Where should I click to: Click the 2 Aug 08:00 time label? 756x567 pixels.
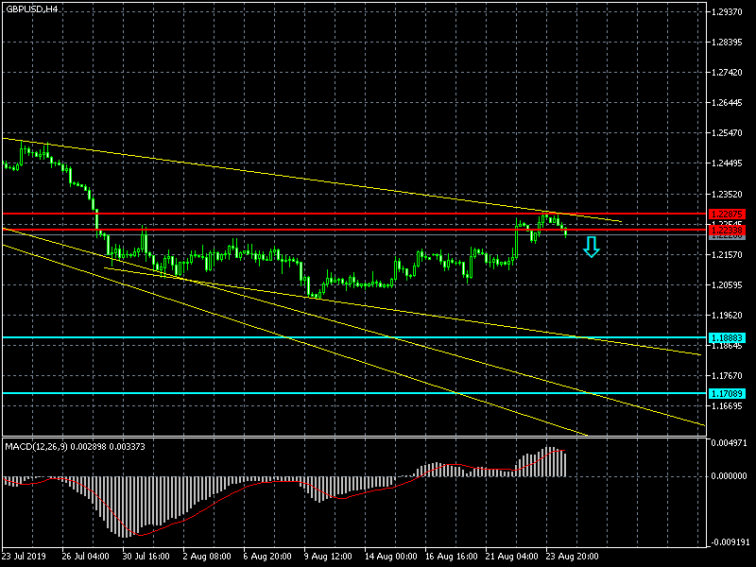pyautogui.click(x=207, y=556)
